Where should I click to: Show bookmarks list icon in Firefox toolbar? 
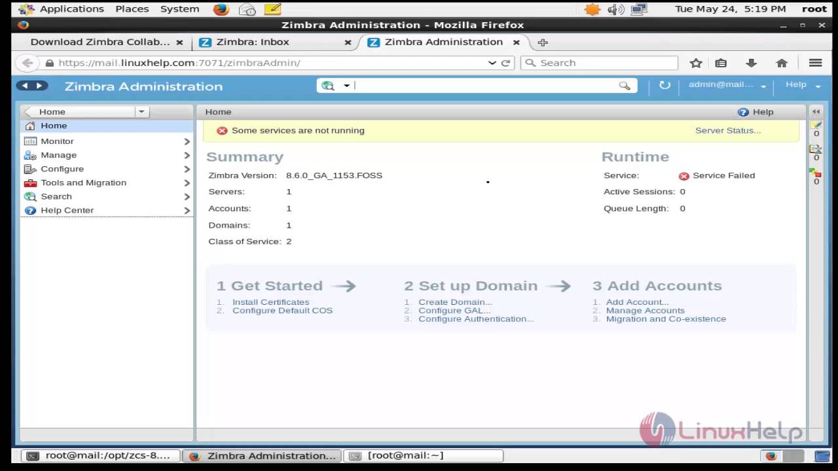tap(721, 63)
